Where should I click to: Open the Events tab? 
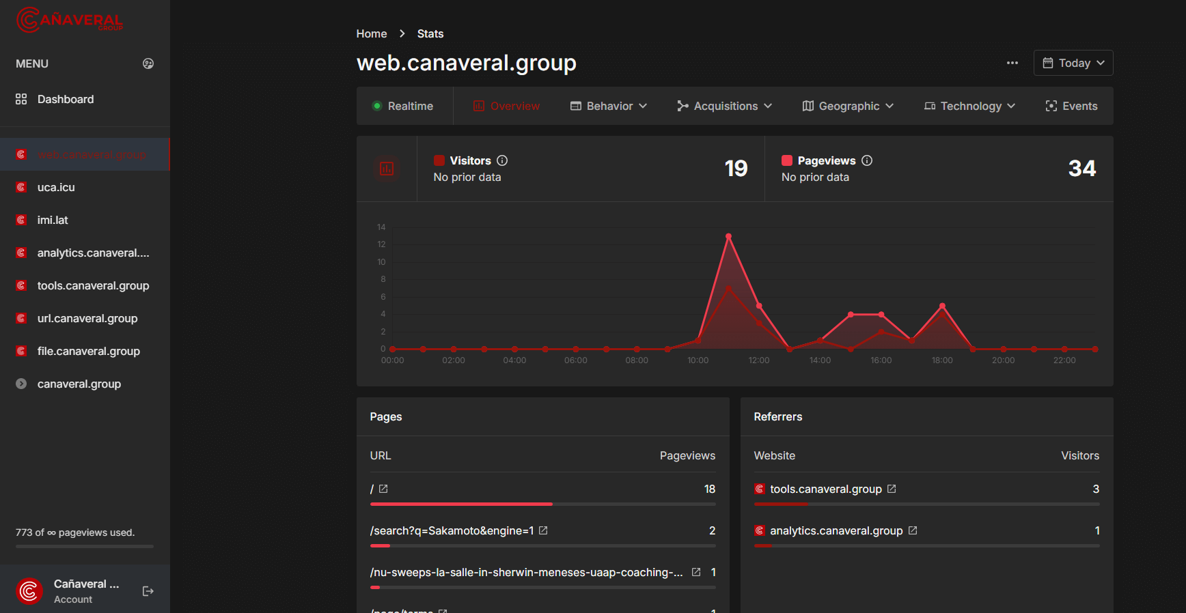[1072, 106]
